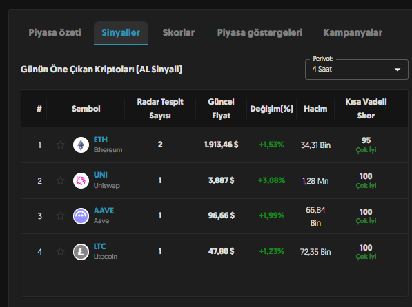
Task: Click the +1,53% change value
Action: [x=271, y=145]
